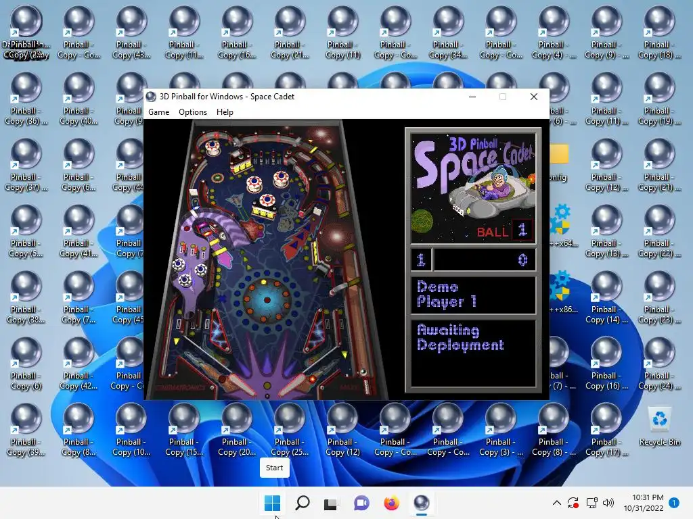Select Pinball - Copy (37) shortcut

[x=26, y=165]
